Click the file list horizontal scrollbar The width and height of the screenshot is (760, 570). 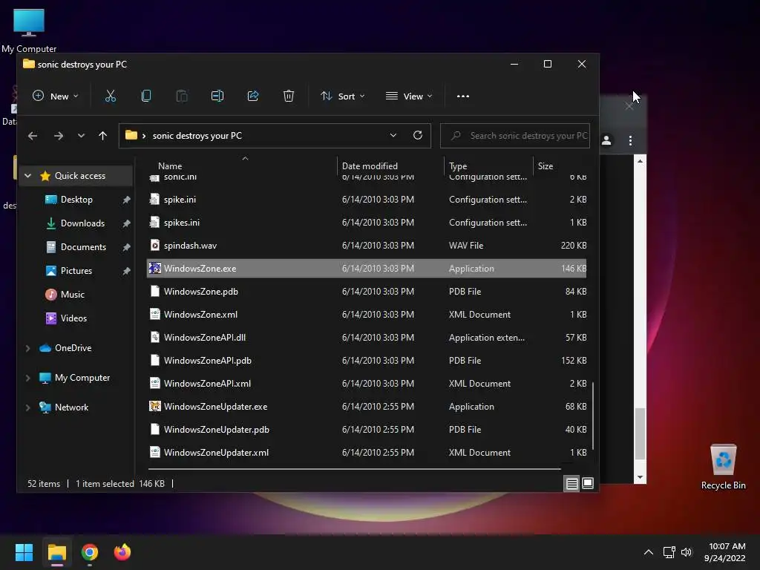point(354,469)
